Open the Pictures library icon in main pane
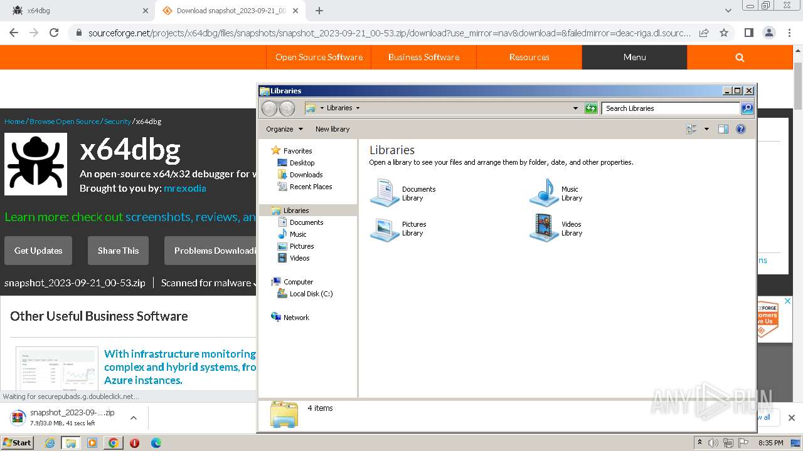 (x=385, y=229)
